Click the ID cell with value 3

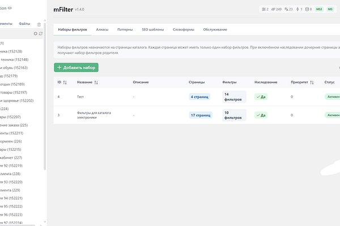click(58, 115)
